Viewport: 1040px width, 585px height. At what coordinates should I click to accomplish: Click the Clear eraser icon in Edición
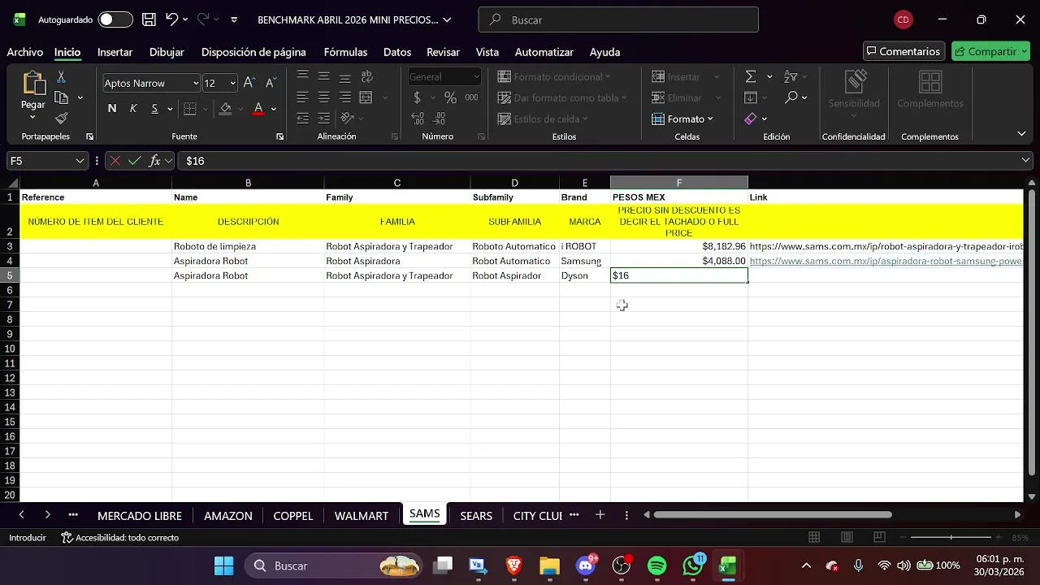[751, 119]
